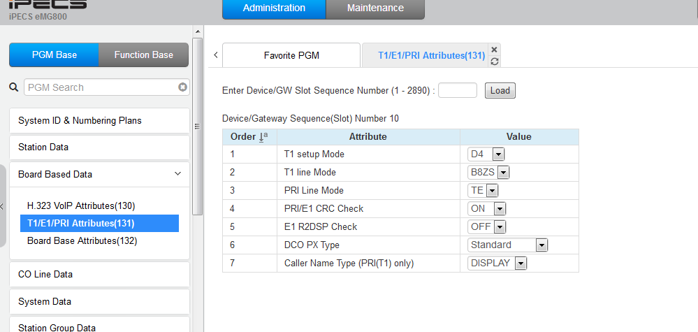This screenshot has height=332, width=698.
Task: Close the T1/E1/PRI Attributes tab
Action: click(495, 50)
